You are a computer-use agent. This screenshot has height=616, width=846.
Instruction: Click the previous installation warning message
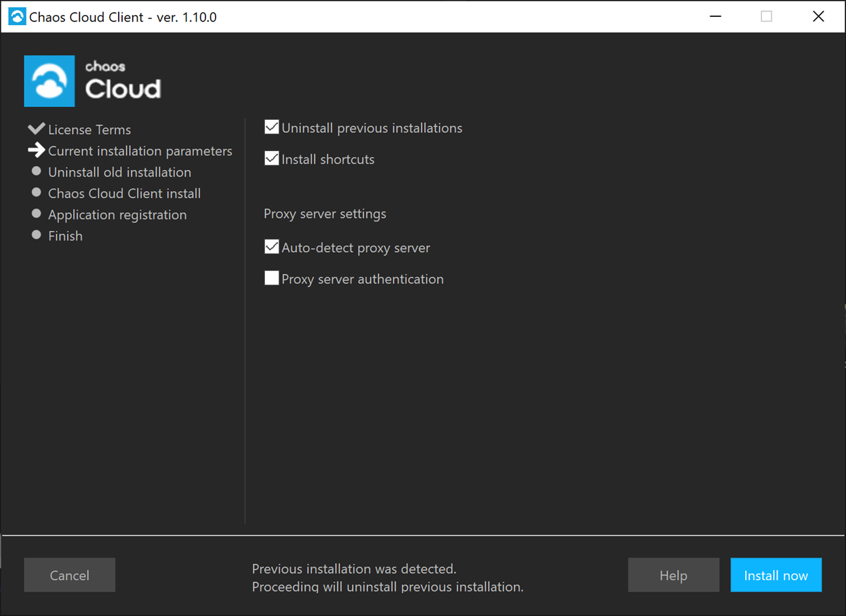pos(388,577)
